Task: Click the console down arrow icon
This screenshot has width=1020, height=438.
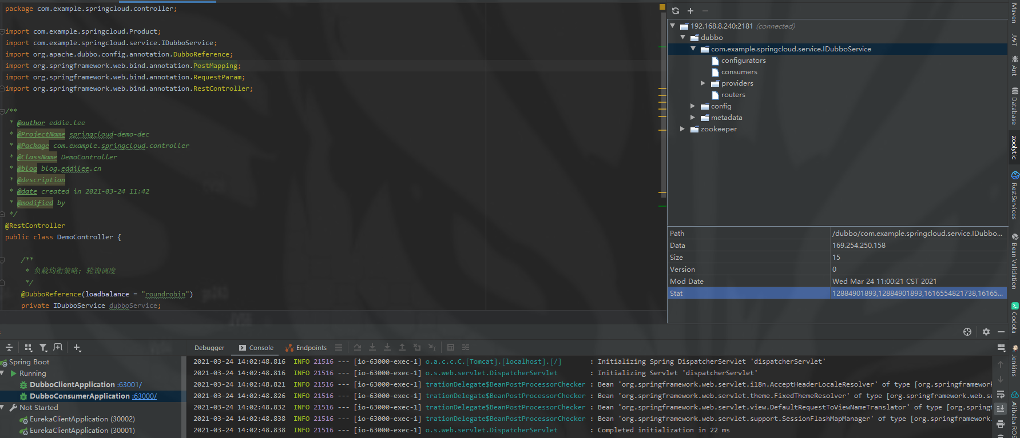Action: 1001,379
